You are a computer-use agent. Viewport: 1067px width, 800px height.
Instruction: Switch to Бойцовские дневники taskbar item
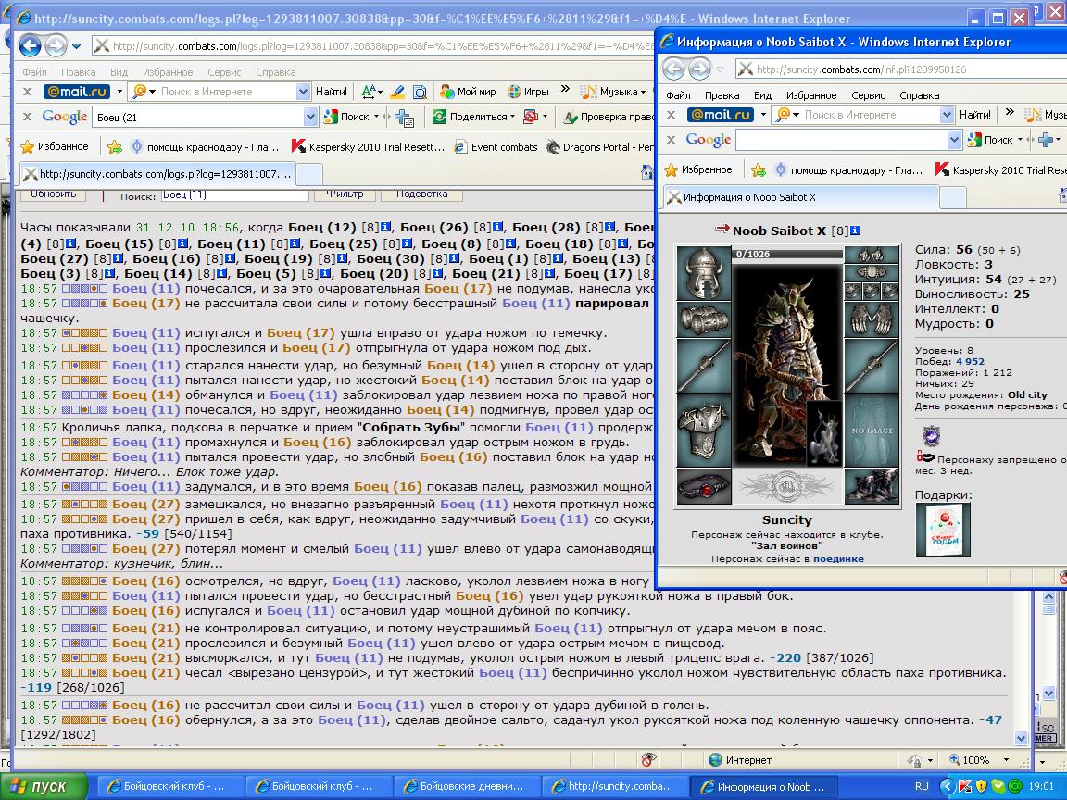466,786
